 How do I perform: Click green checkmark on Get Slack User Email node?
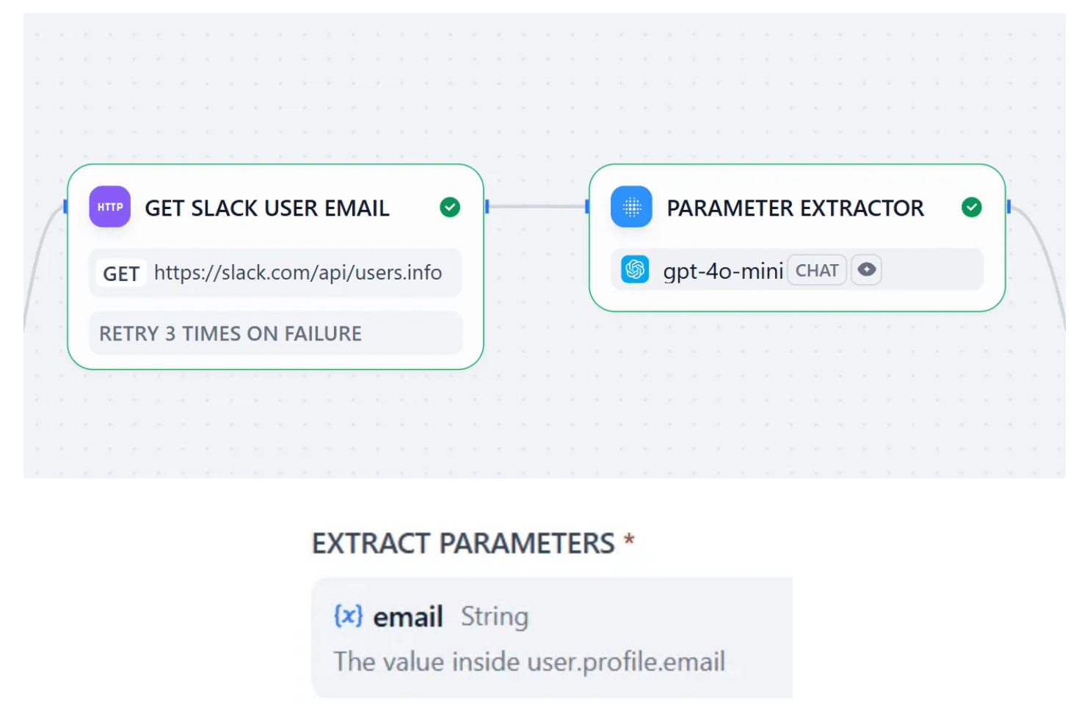450,208
